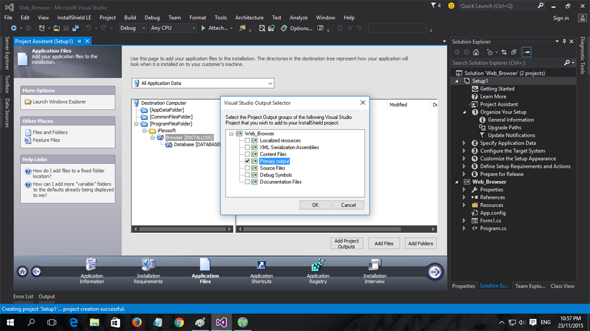Viewport: 590px width, 331px height.
Task: Open the Architecture menu
Action: point(249,18)
